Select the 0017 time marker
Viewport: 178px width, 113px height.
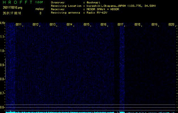click(121, 25)
